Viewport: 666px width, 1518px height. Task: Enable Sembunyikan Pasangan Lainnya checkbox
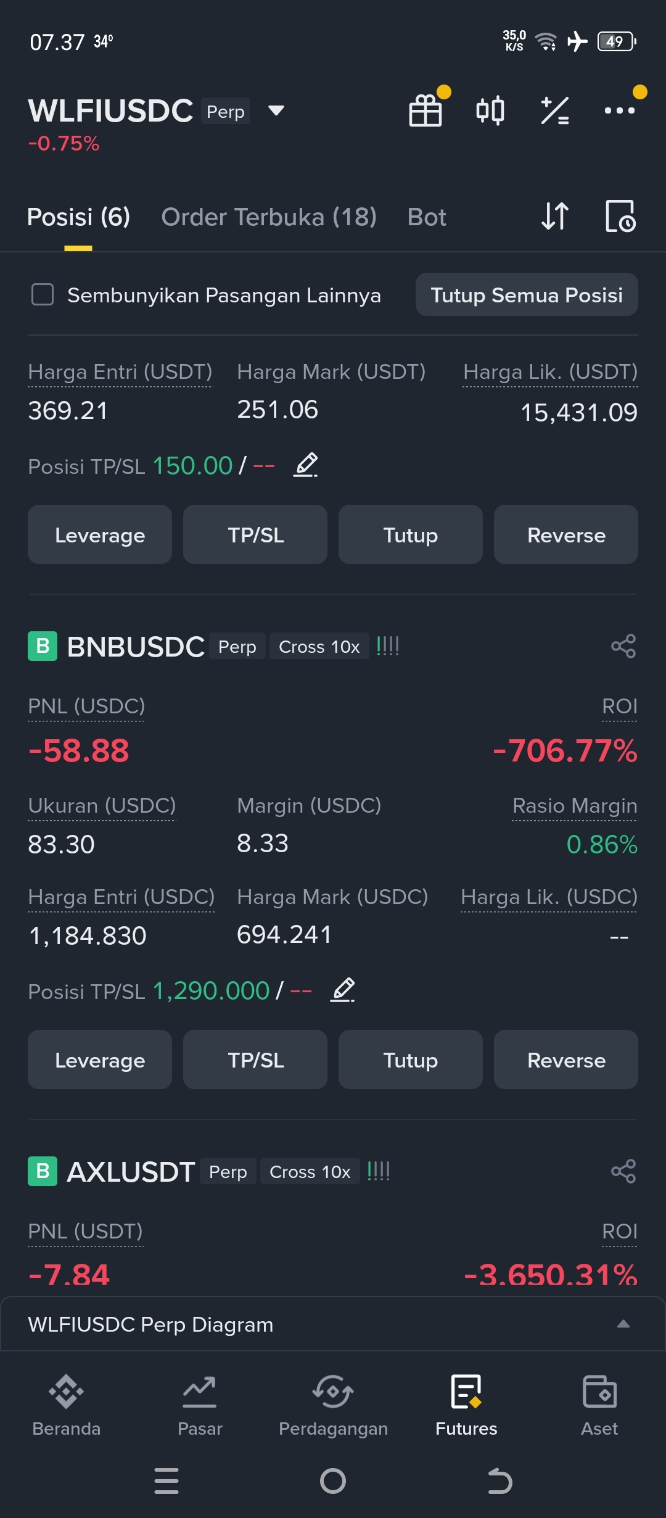pyautogui.click(x=43, y=294)
